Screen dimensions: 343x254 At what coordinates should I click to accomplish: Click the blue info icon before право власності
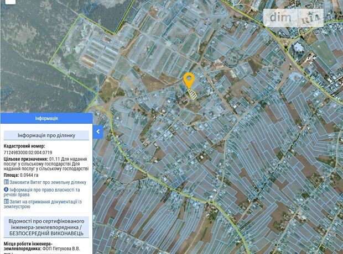pos(6,189)
